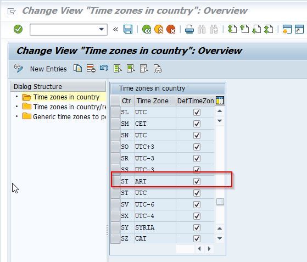Open the command field dropdown arrow

tap(101, 29)
